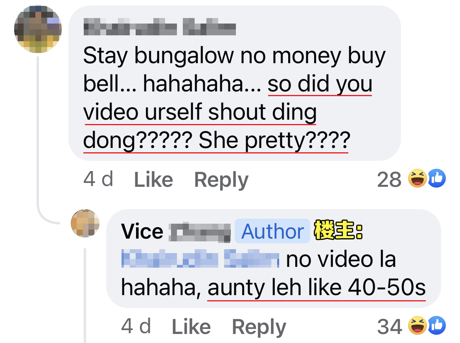The width and height of the screenshot is (460, 343).
Task: Click Like under the bungalow comment
Action: coord(153,179)
